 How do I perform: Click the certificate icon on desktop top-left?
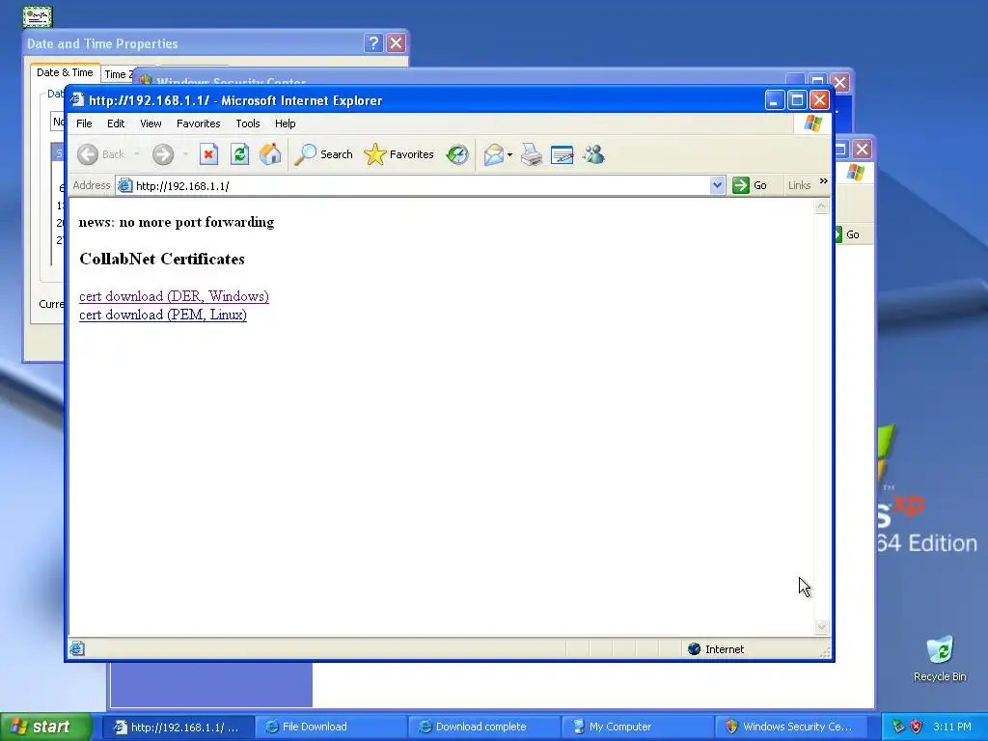[x=38, y=17]
